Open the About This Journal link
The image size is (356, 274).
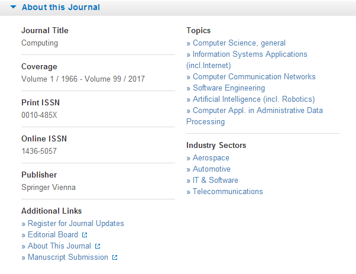(59, 246)
